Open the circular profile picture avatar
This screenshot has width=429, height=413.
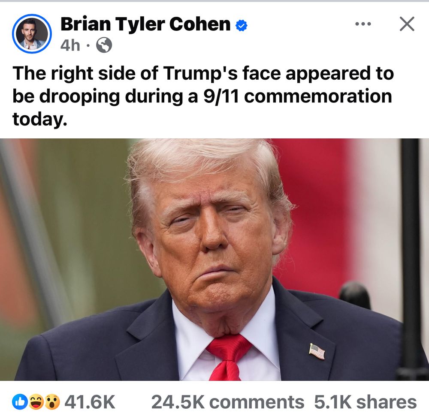(32, 33)
